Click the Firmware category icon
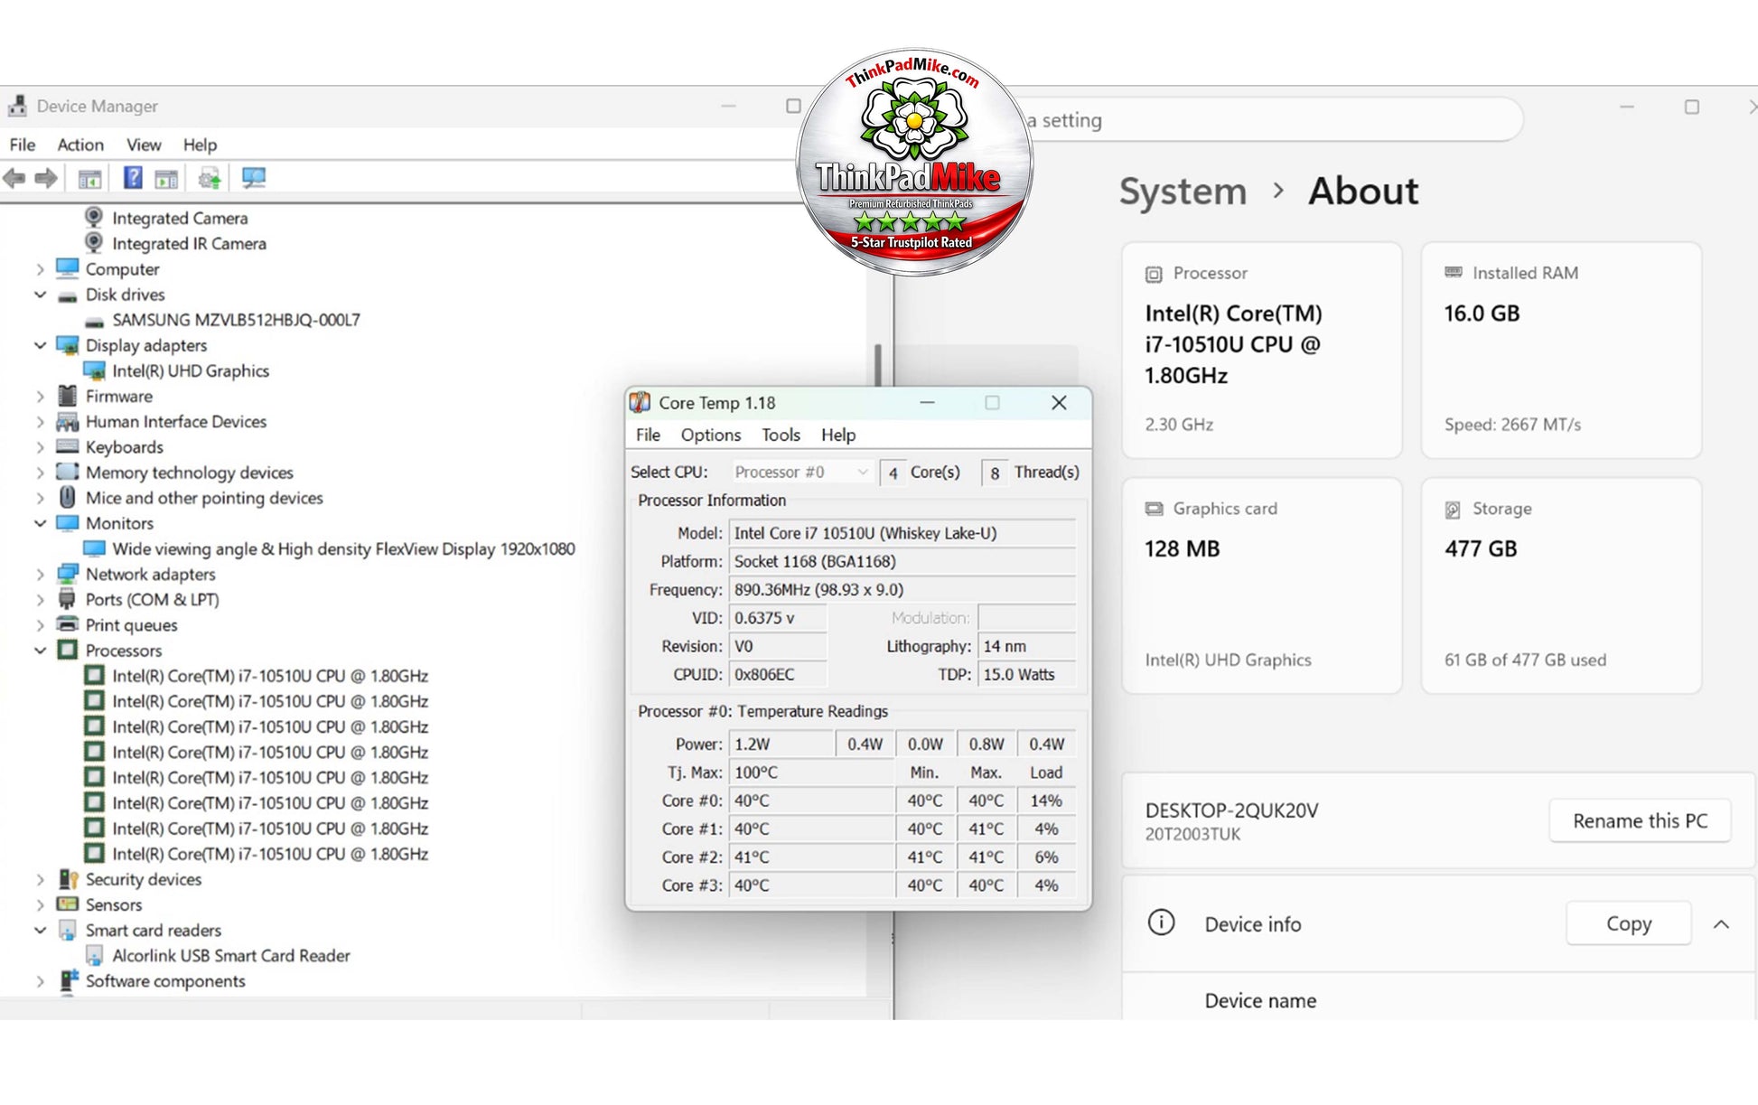Image resolution: width=1758 pixels, height=1105 pixels. coord(67,396)
